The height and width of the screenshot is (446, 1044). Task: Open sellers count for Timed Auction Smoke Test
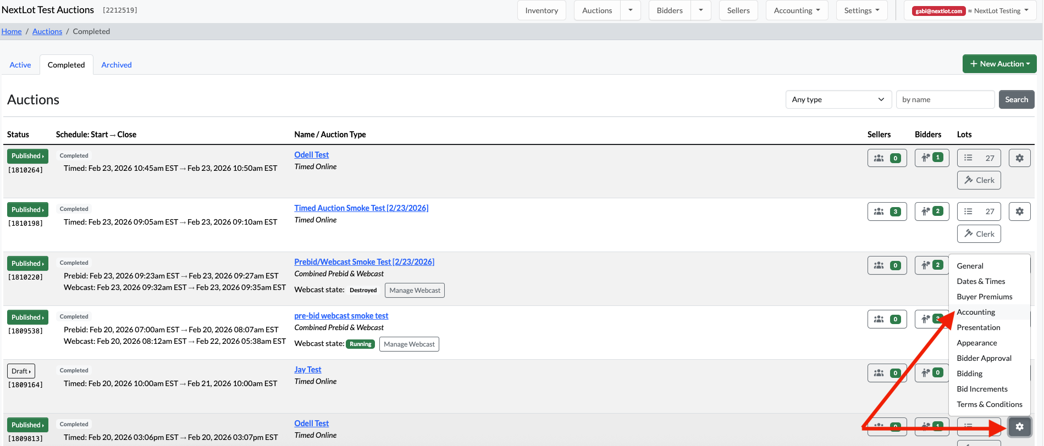point(887,211)
